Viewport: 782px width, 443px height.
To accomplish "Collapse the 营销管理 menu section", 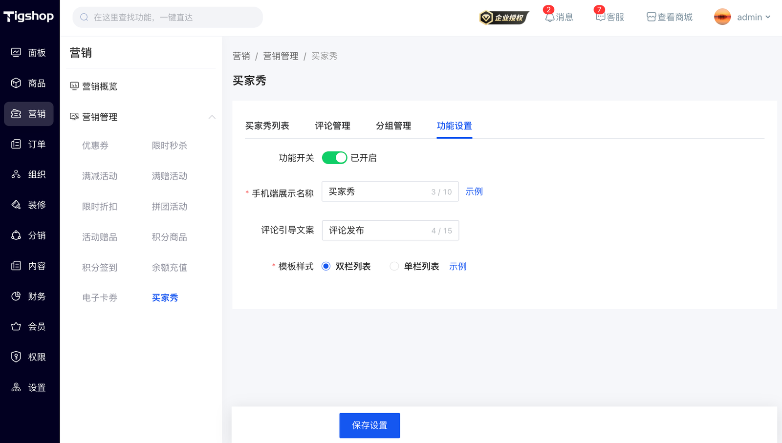I will click(212, 117).
